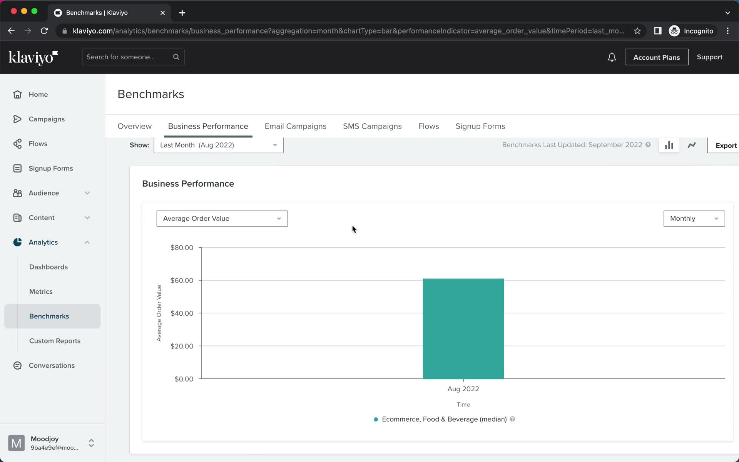Open the SMS Campaigns tab
The width and height of the screenshot is (739, 462).
point(372,126)
